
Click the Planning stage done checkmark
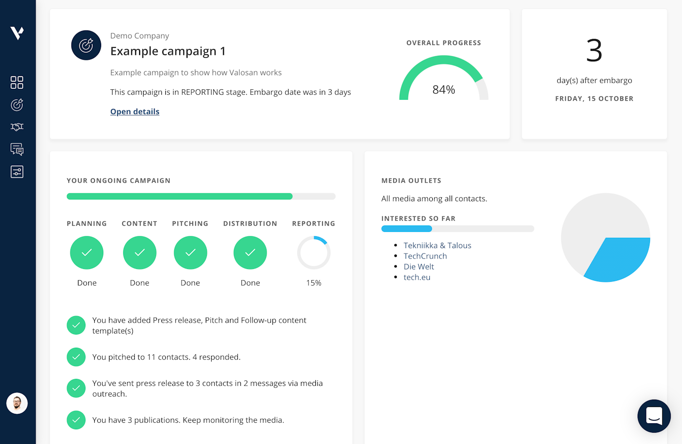coord(87,253)
